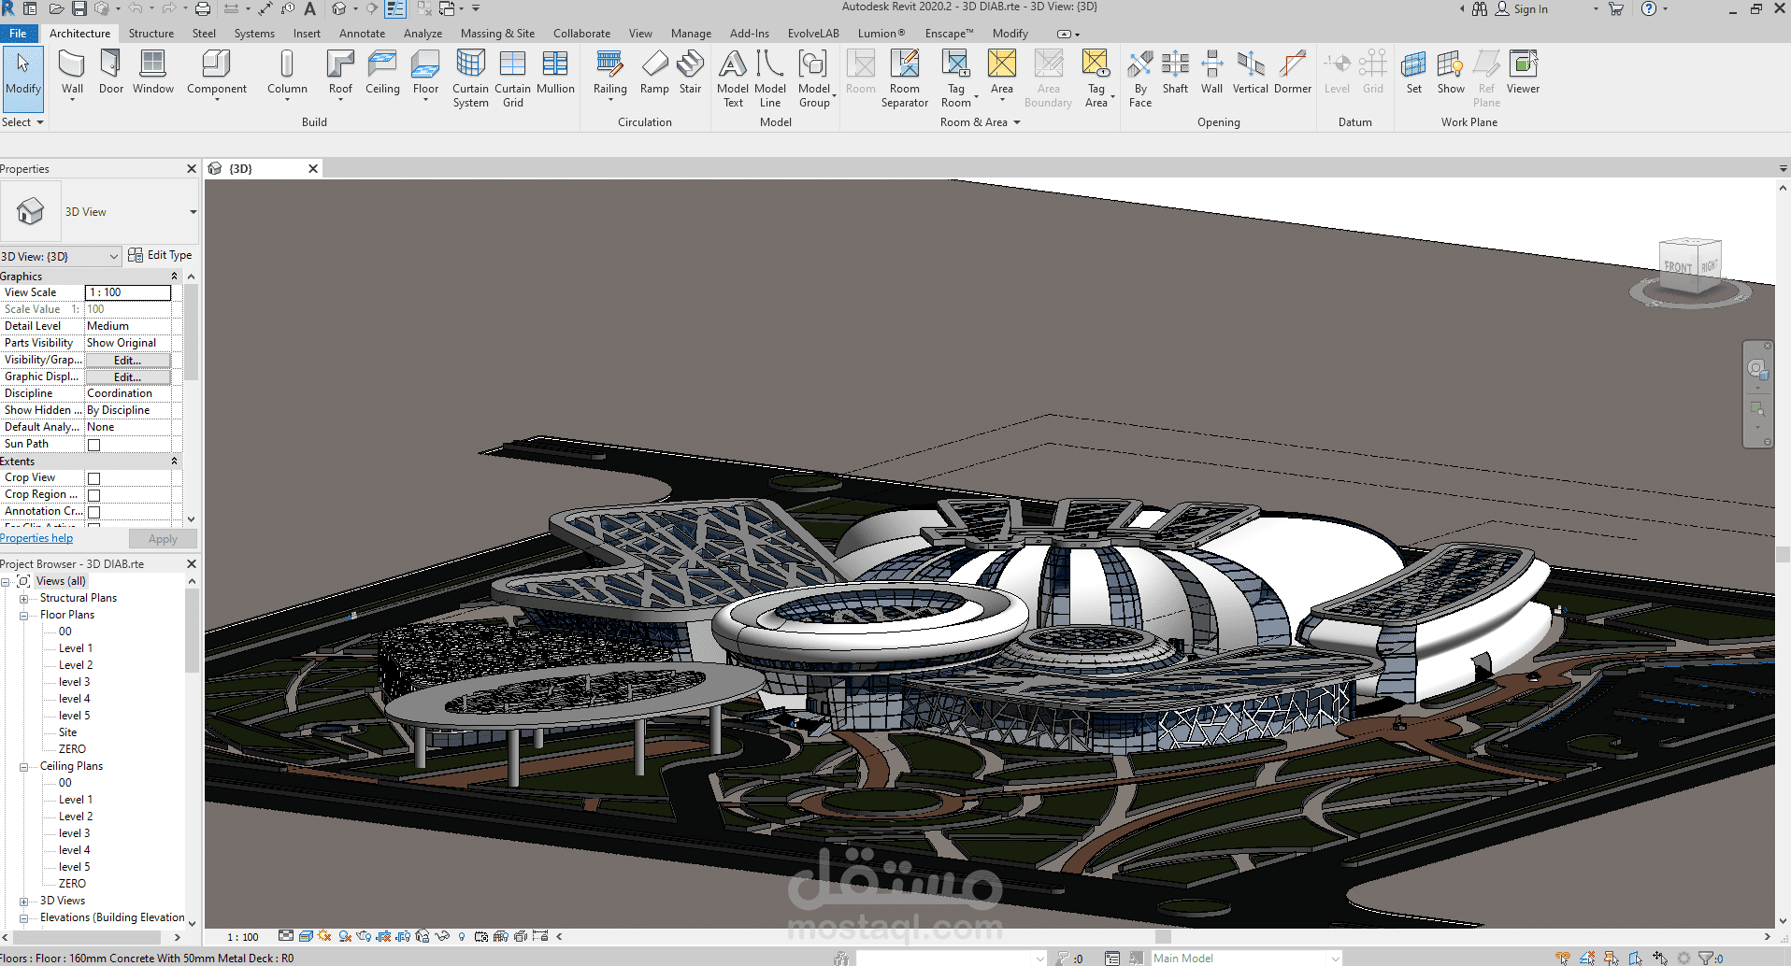This screenshot has width=1791, height=966.
Task: Select the Shaft opening tool
Action: pyautogui.click(x=1175, y=73)
